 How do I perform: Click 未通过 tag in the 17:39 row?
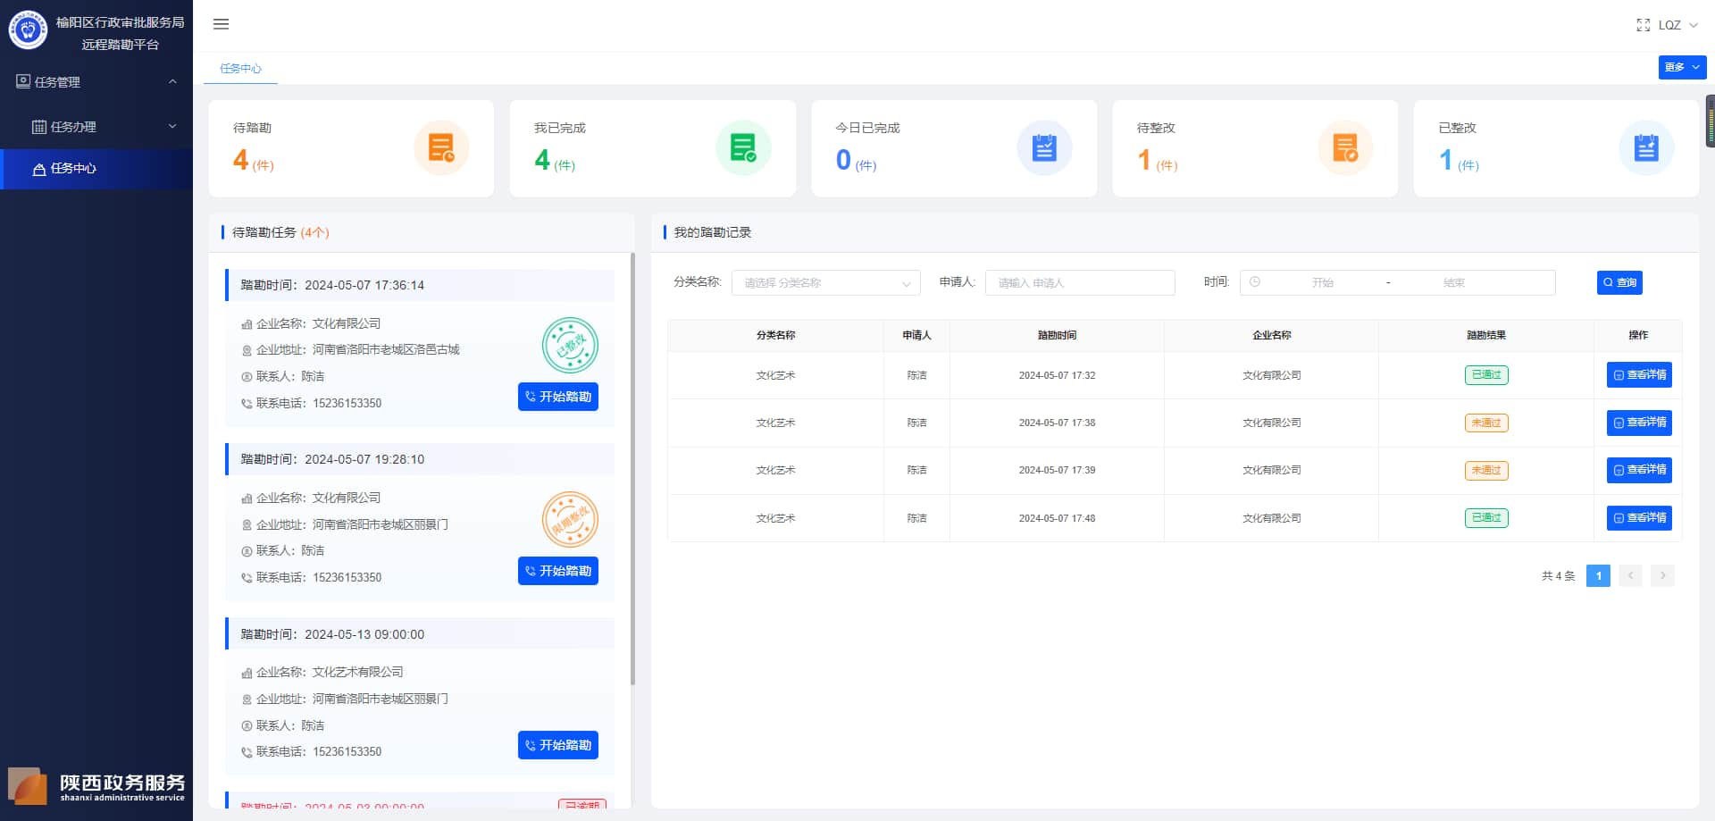1486,470
